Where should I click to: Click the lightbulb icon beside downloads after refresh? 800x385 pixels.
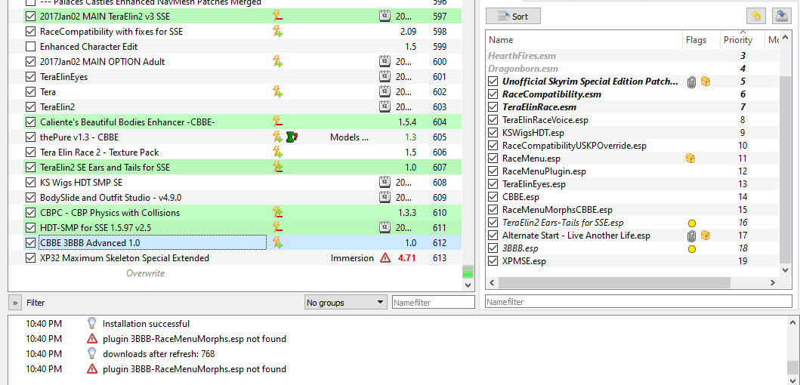tap(92, 353)
